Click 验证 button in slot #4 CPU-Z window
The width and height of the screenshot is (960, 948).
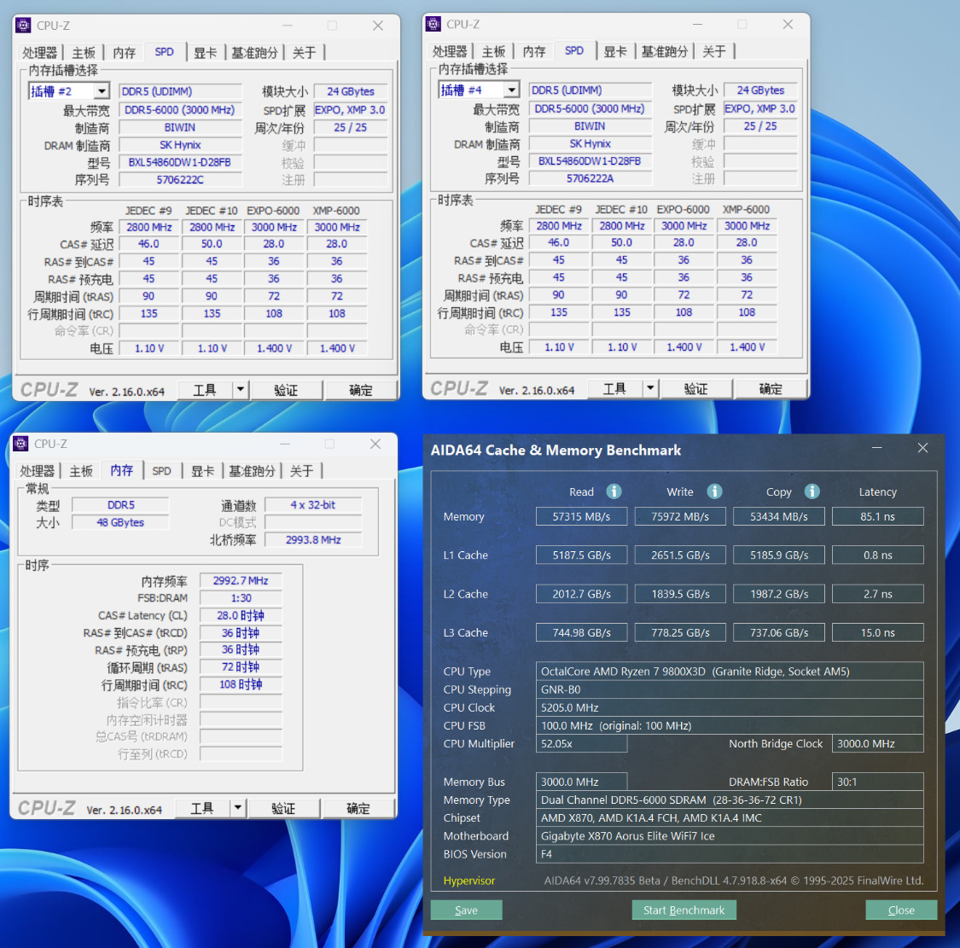click(x=696, y=389)
